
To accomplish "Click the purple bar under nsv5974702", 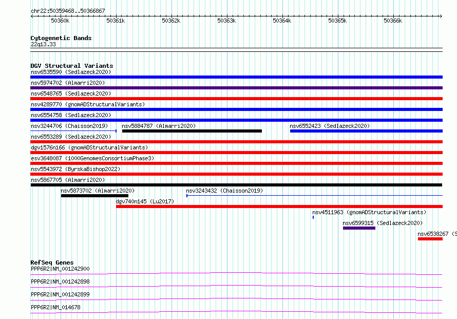I will point(236,88).
